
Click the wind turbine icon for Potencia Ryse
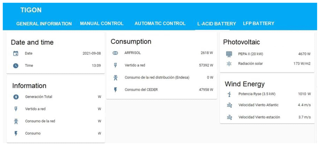(x=229, y=94)
